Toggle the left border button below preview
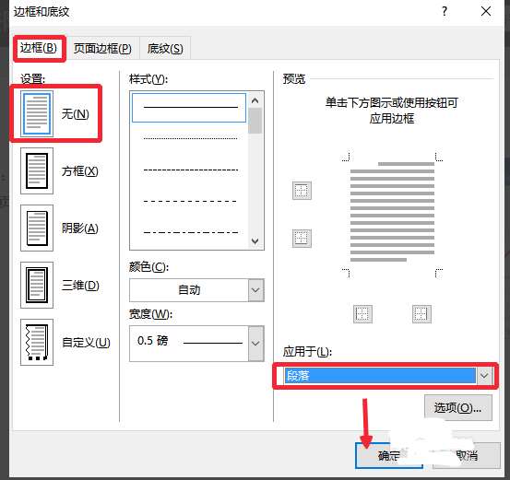This screenshot has width=510, height=480. 362,314
